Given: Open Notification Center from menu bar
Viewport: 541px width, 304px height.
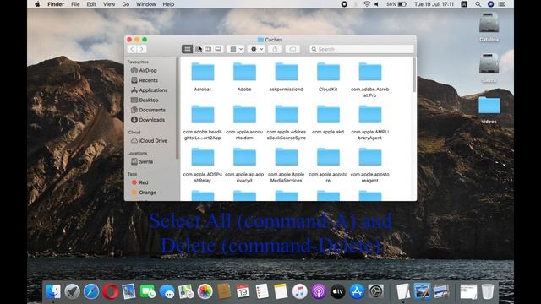Looking at the screenshot, I should (502, 4).
